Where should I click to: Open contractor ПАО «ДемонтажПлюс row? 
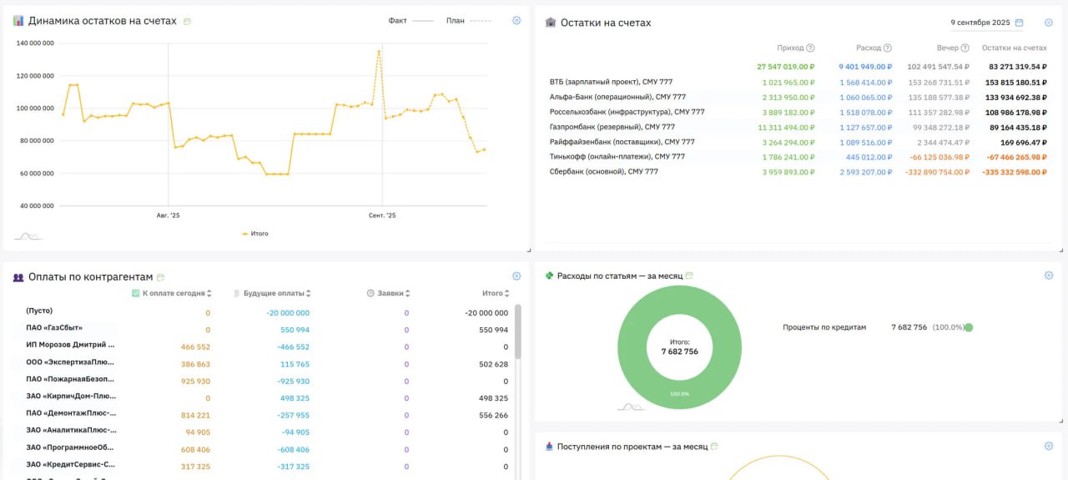[x=263, y=414]
